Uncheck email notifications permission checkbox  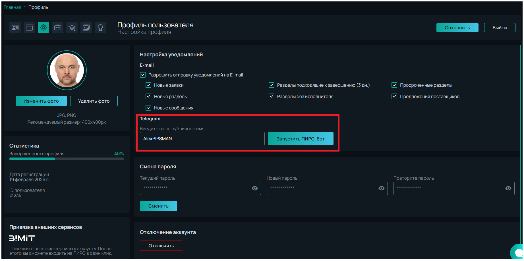click(143, 75)
